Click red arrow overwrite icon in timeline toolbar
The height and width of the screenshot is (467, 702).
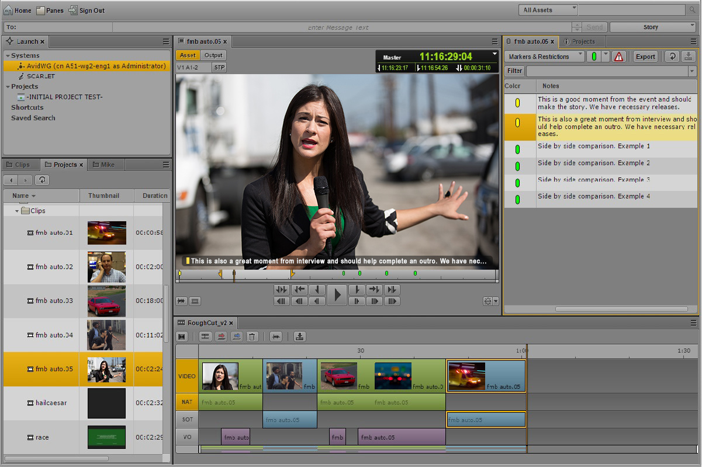[x=221, y=336]
